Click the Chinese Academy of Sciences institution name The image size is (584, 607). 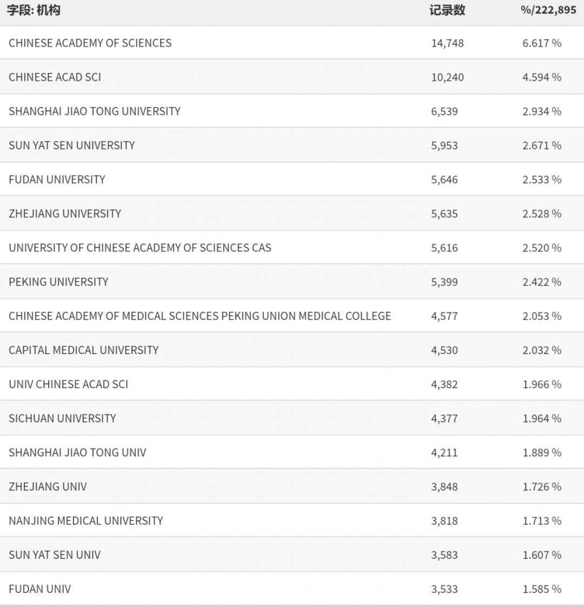coord(90,43)
